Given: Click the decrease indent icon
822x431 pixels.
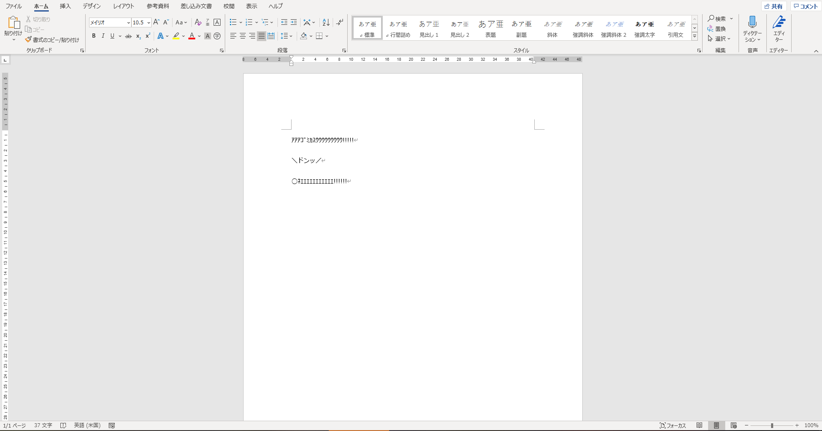Looking at the screenshot, I should 284,22.
